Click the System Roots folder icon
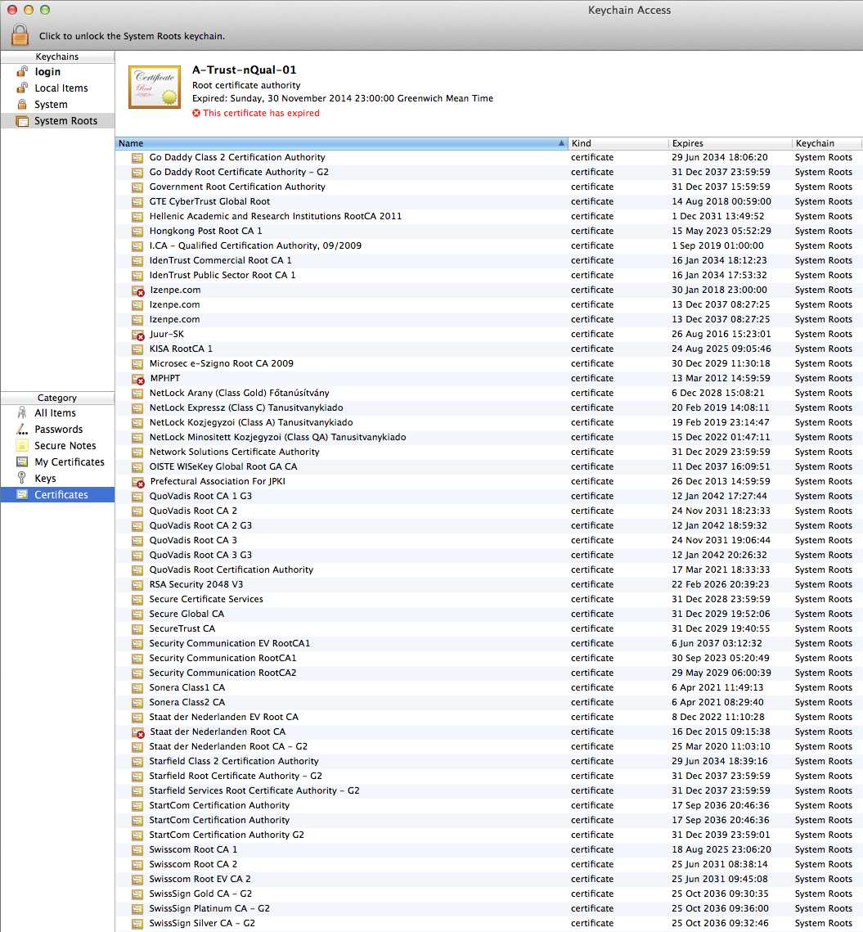This screenshot has height=932, width=863. [23, 121]
